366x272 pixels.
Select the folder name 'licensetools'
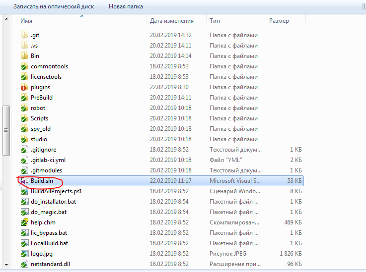click(x=46, y=77)
